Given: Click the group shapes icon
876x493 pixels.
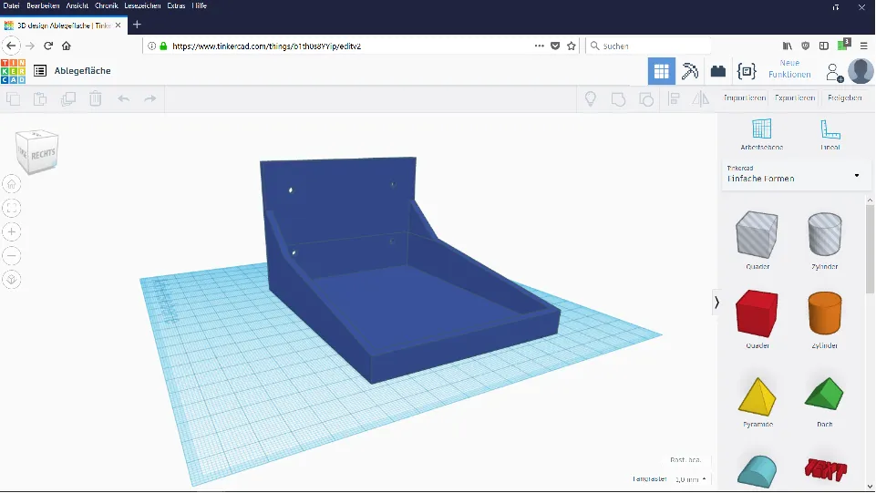Looking at the screenshot, I should click(618, 99).
